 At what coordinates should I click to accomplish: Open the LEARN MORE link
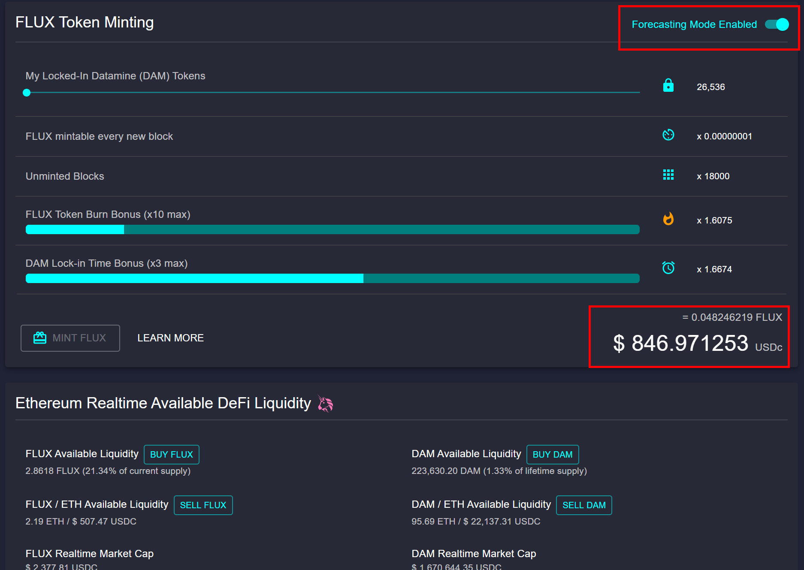click(x=170, y=338)
